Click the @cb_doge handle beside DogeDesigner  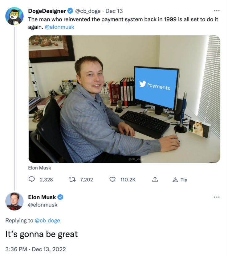88,11
